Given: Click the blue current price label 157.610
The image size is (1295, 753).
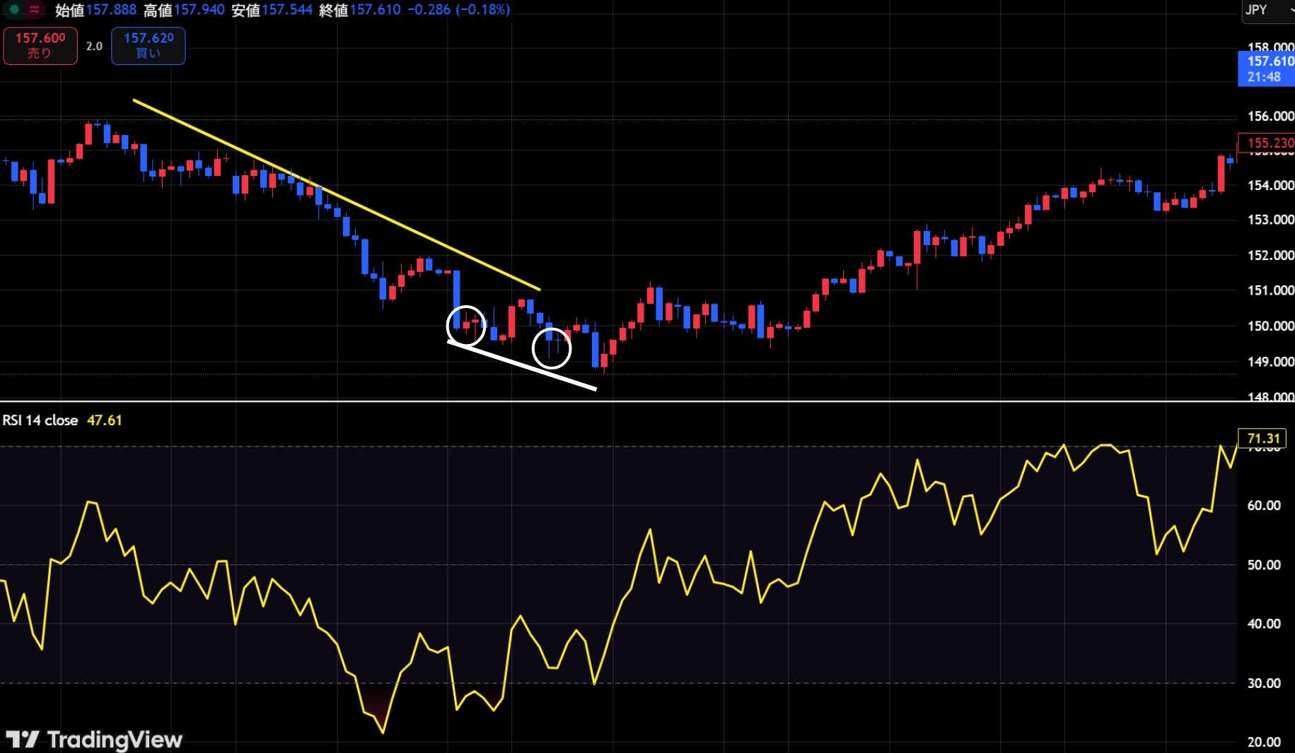Looking at the screenshot, I should [x=1266, y=69].
